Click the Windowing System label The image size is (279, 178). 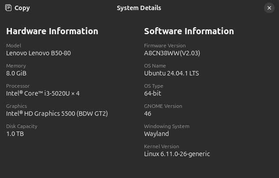pyautogui.click(x=167, y=126)
